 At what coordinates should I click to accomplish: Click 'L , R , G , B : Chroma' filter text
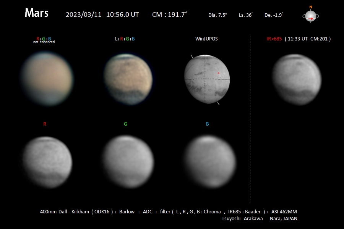point(198,212)
